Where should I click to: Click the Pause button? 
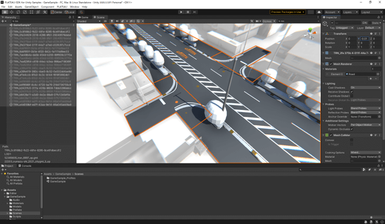pyautogui.click(x=188, y=12)
